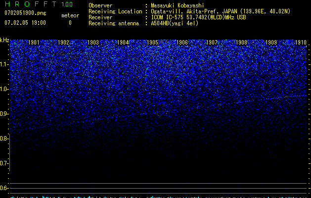Click the Receiving antenna label
311x198 pixels.
click(114, 23)
